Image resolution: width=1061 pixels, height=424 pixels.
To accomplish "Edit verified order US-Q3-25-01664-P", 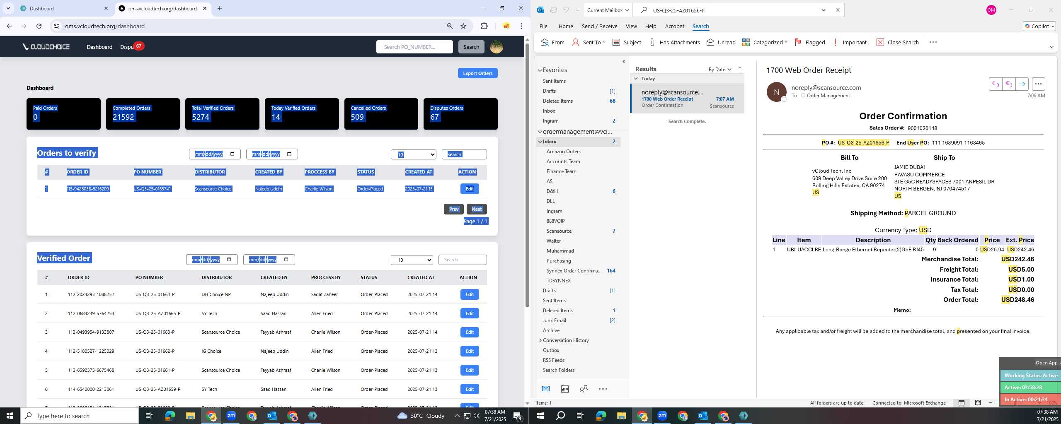I will point(470,294).
